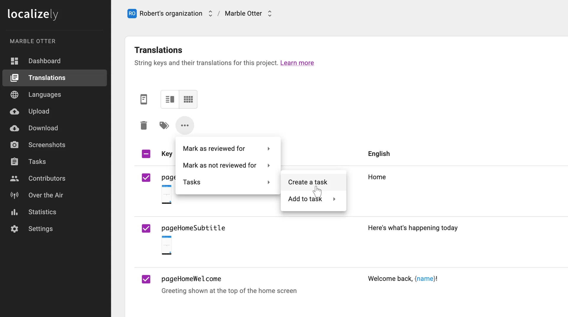Click the Screenshots camera icon
Viewport: 568px width, 317px height.
14,145
